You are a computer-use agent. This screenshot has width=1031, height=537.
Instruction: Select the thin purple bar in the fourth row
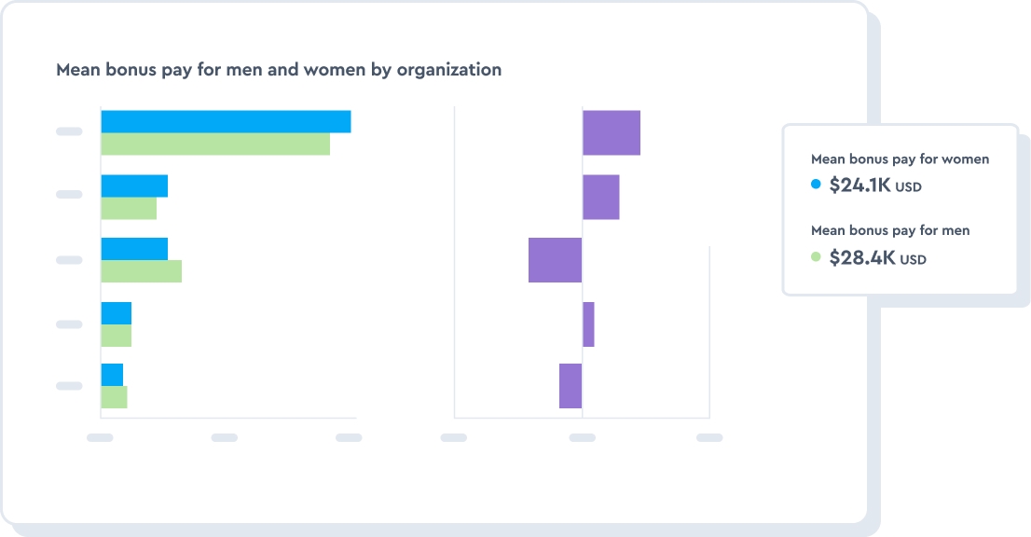click(x=588, y=324)
